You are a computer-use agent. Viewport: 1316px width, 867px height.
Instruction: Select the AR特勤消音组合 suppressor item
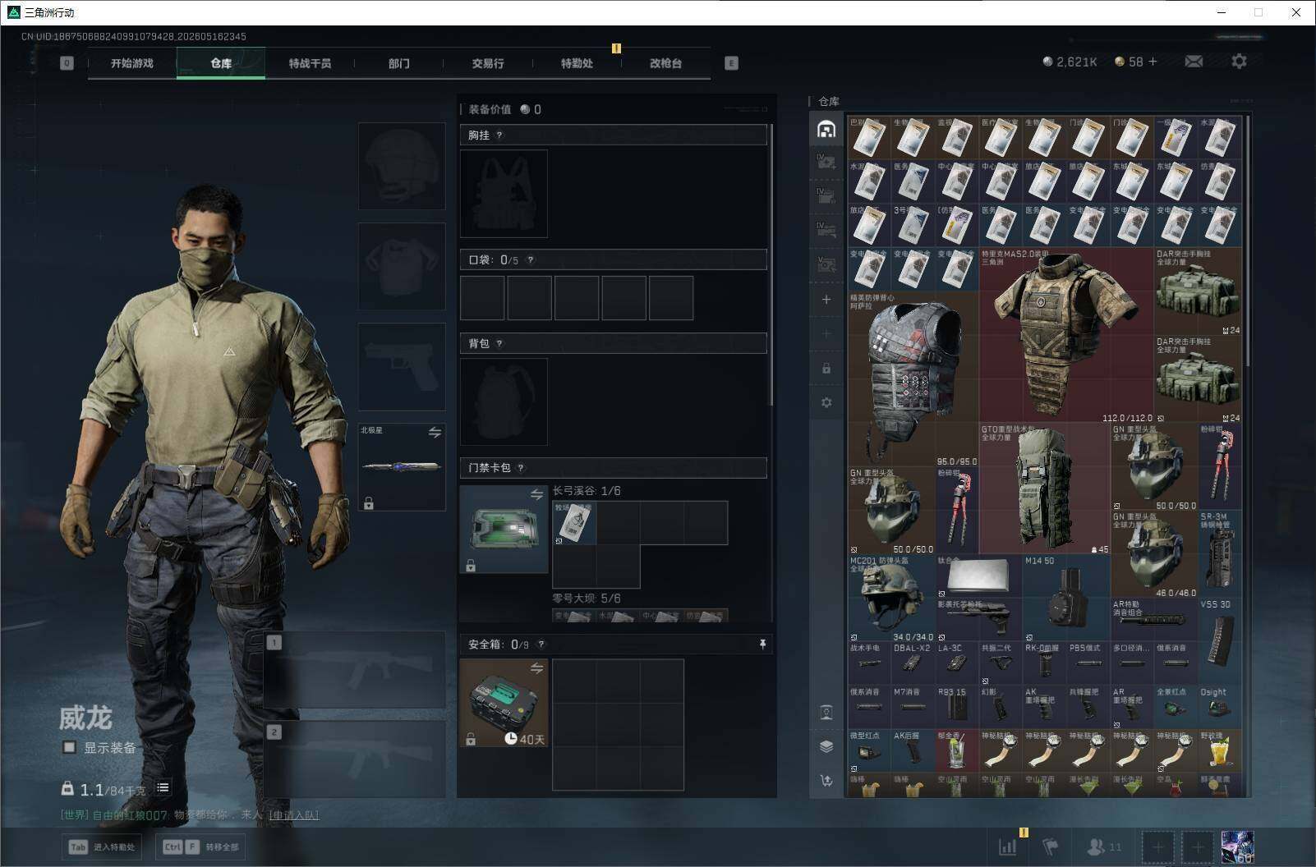(x=1153, y=620)
